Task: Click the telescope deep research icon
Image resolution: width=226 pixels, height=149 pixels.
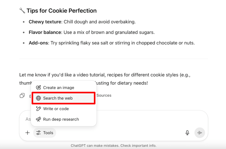Action: click(38, 119)
